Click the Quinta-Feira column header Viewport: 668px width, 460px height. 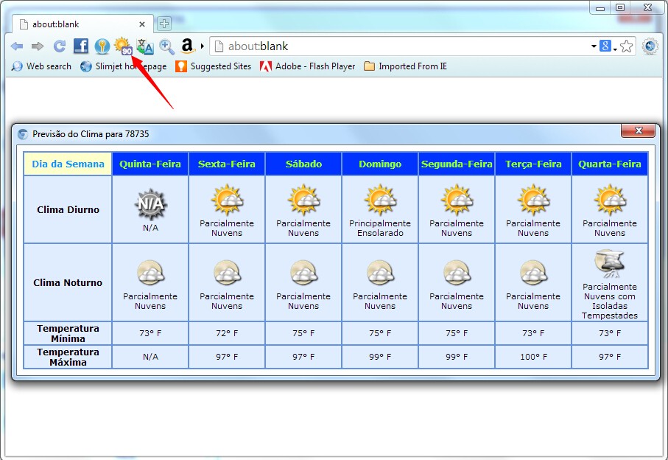(x=150, y=164)
